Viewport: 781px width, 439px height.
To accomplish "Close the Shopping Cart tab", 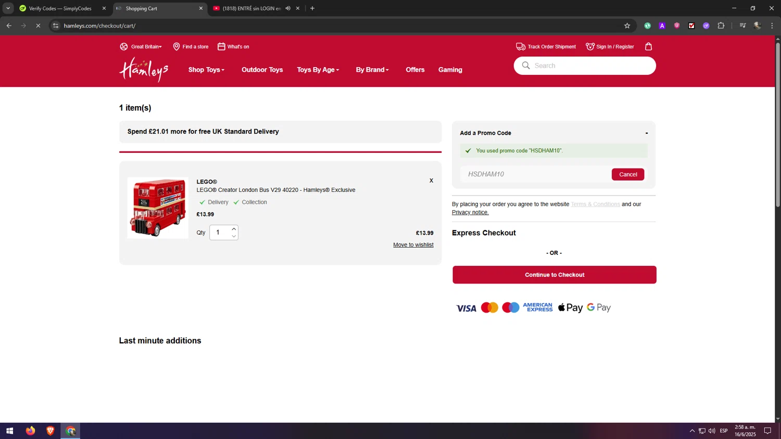I will pos(201,8).
